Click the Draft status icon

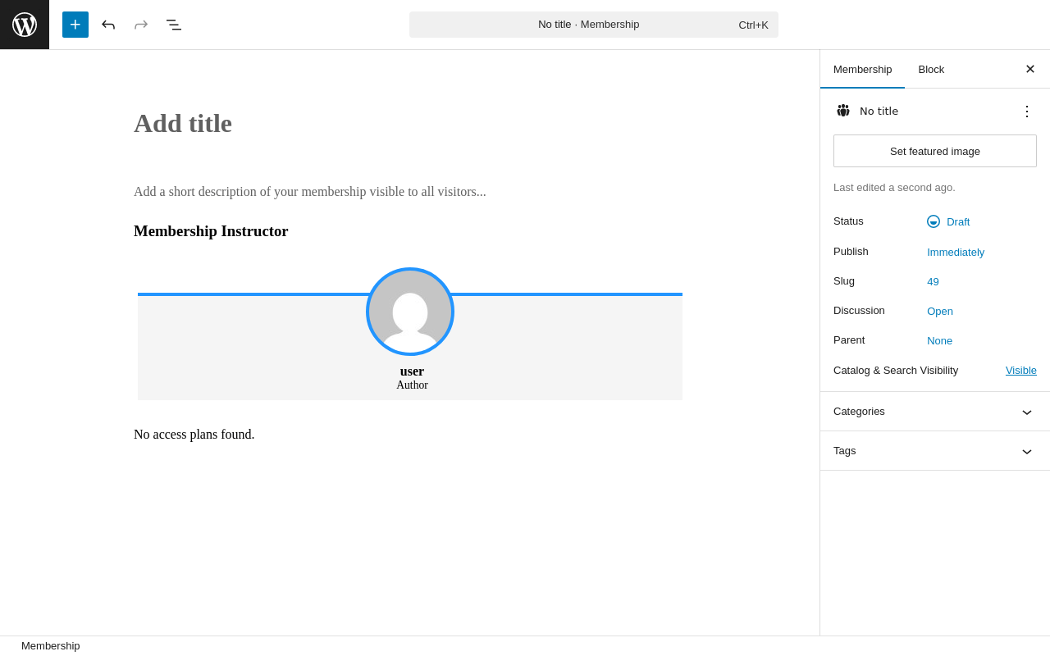click(x=934, y=221)
